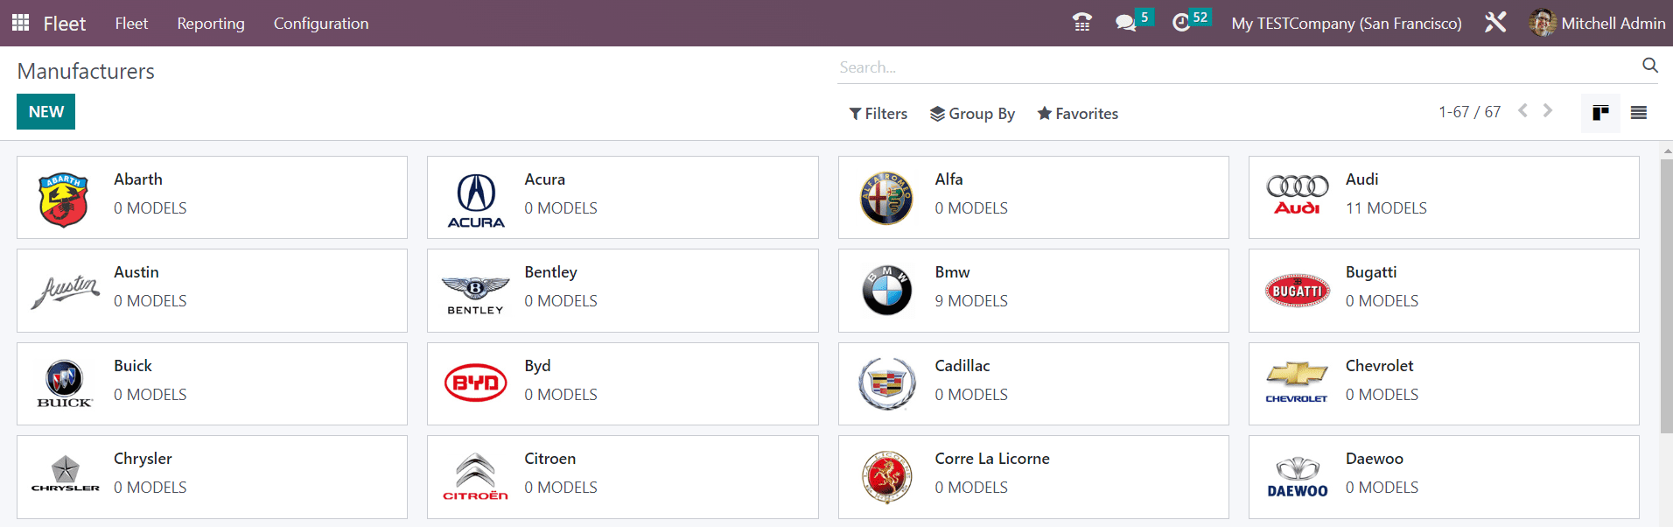The width and height of the screenshot is (1673, 527).
Task: Click Bmw's 9 MODELS text
Action: click(x=971, y=301)
